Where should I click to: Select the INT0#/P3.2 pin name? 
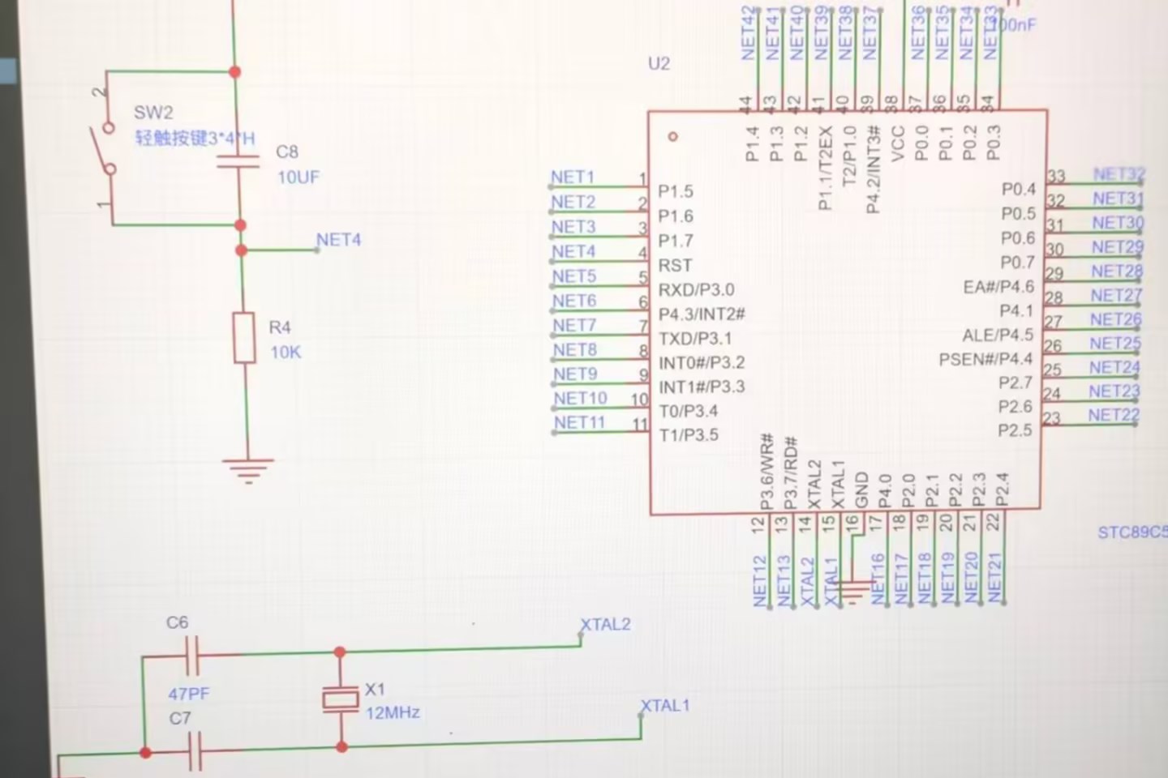[x=702, y=363]
